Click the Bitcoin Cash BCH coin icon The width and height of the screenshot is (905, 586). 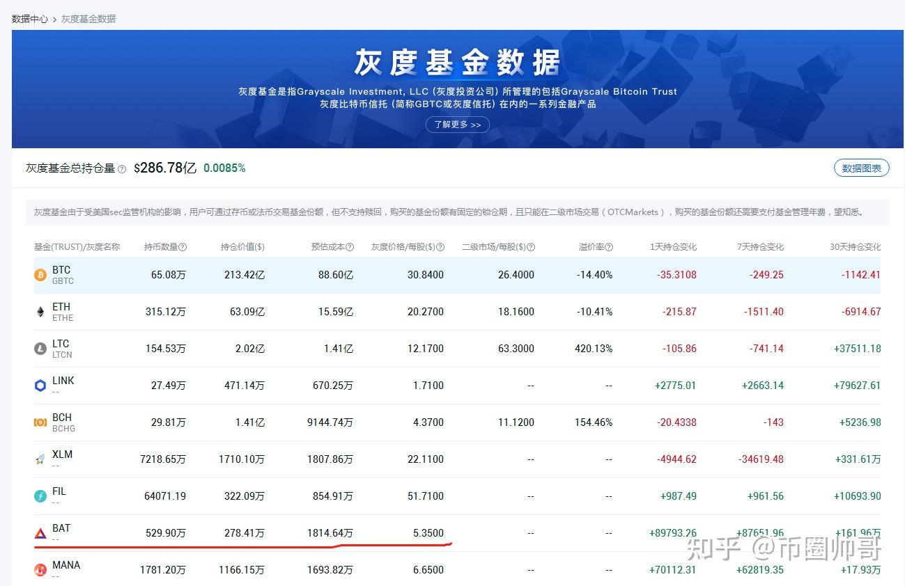40,422
